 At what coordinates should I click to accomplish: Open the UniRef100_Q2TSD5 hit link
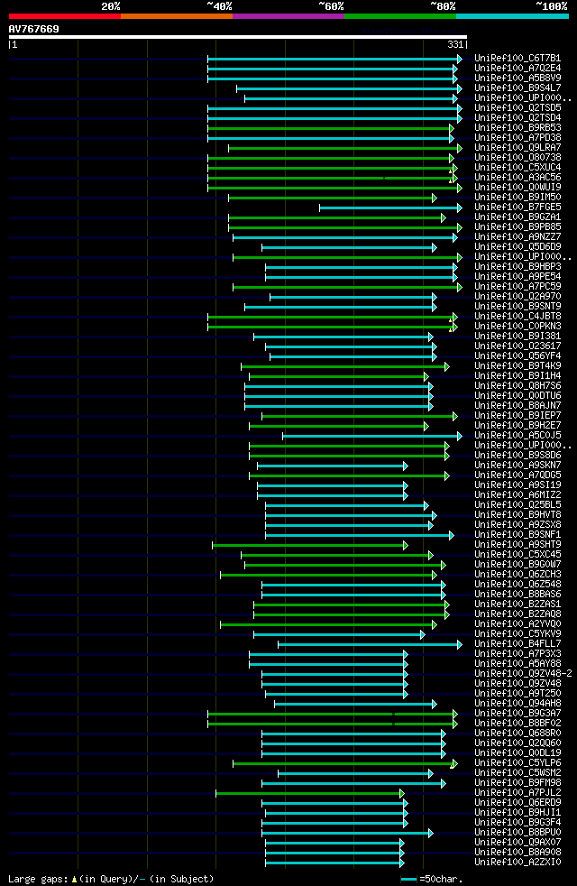517,108
